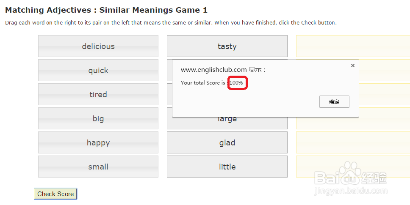Close the score dialog with the X
410x205 pixels.
tap(353, 66)
